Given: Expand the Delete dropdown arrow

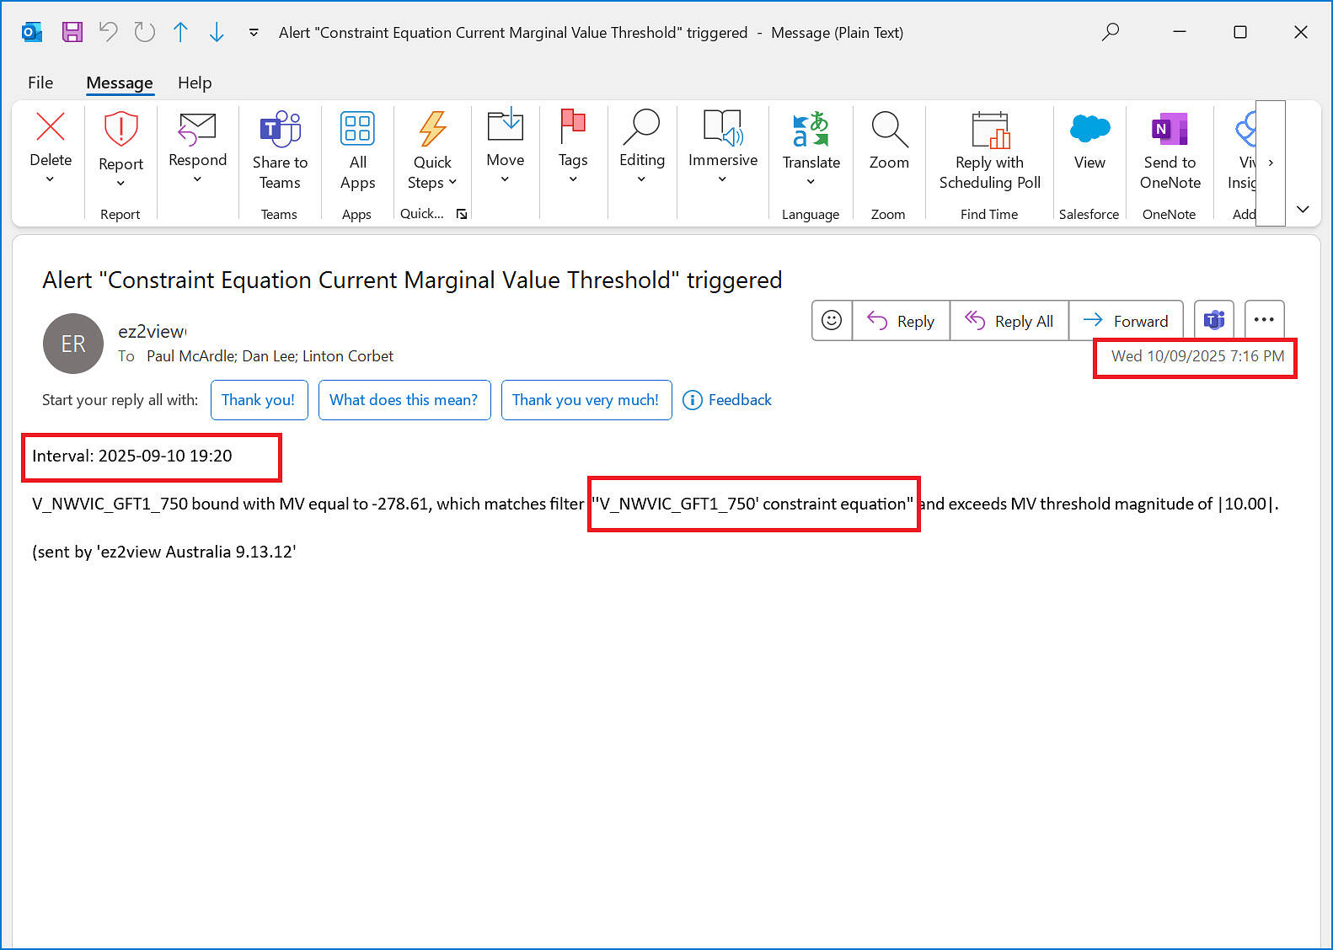Looking at the screenshot, I should 50,179.
